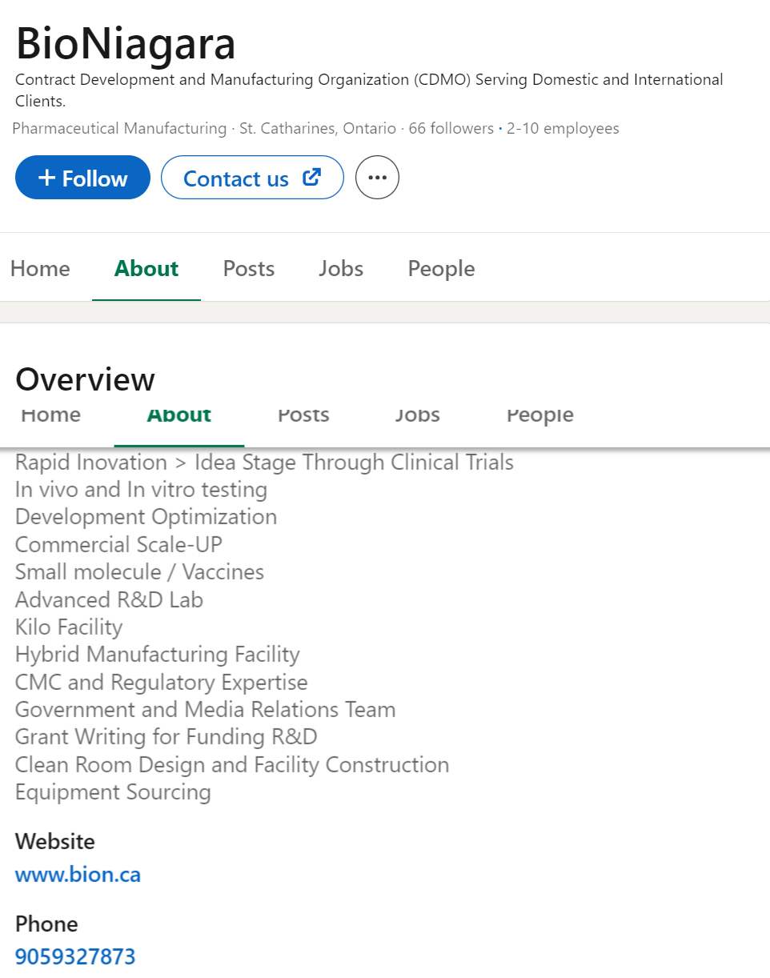
Task: Click the 'Advanced R&D Lab' line
Action: [x=109, y=599]
